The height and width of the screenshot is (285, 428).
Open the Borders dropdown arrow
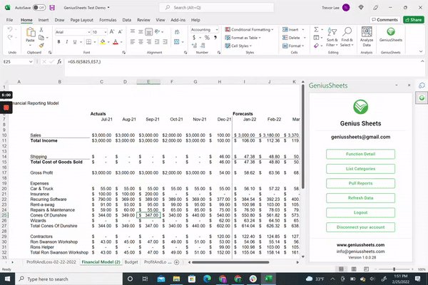(95, 42)
